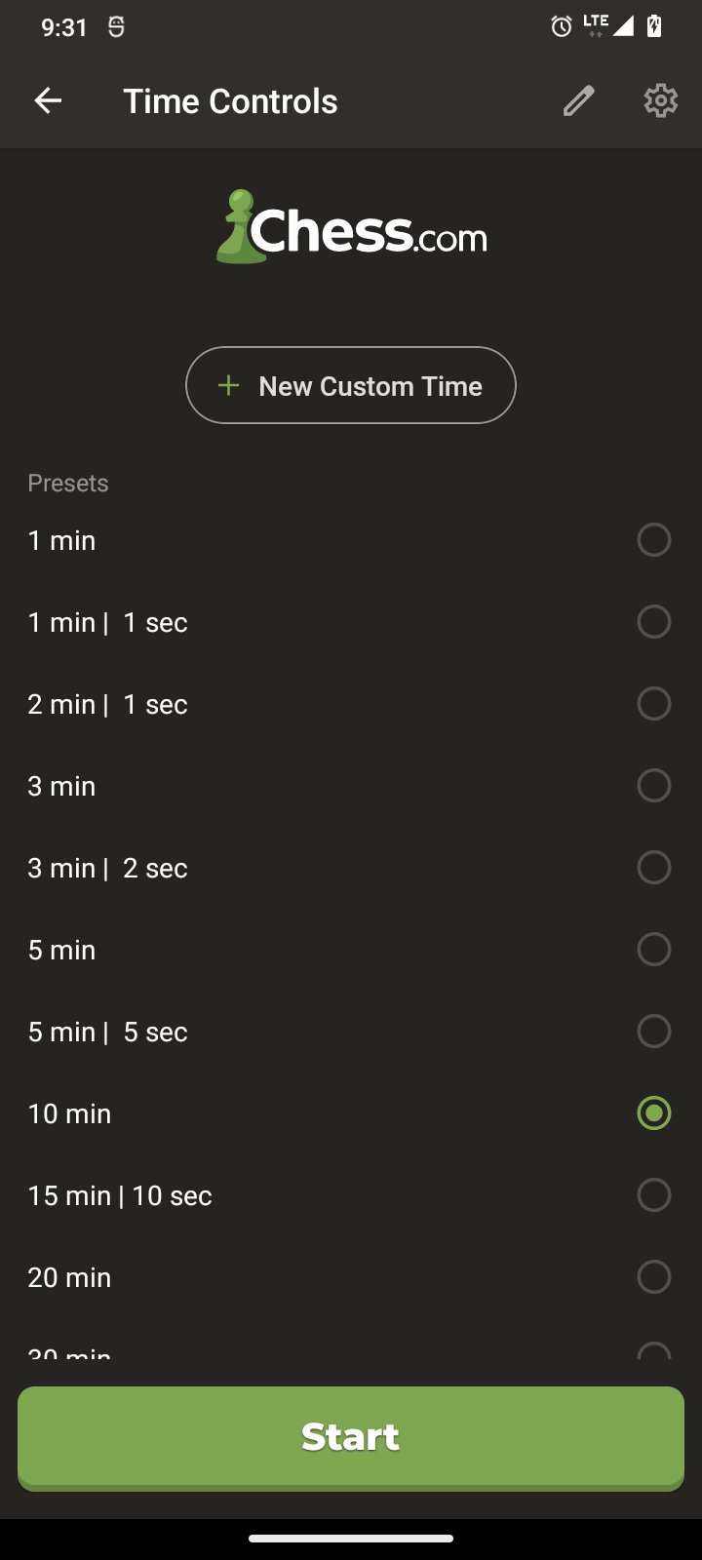Screen dimensions: 702x1560
Task: Tap the back arrow icon
Action: pos(48,100)
